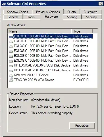Open the Security tab
104x137 pixels.
click(x=91, y=17)
